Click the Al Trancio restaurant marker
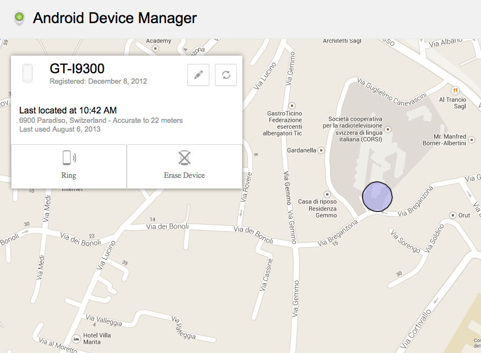481x353 pixels. coord(455,90)
